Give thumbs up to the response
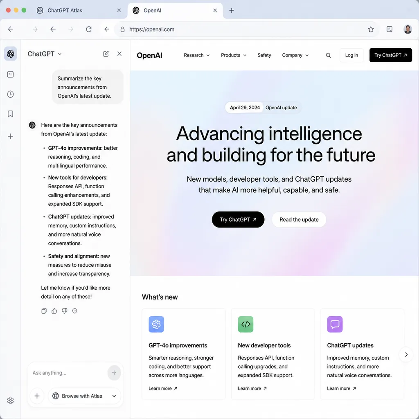 click(x=54, y=311)
